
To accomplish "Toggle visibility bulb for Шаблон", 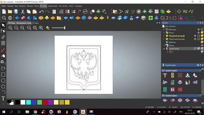I will pos(202,42).
